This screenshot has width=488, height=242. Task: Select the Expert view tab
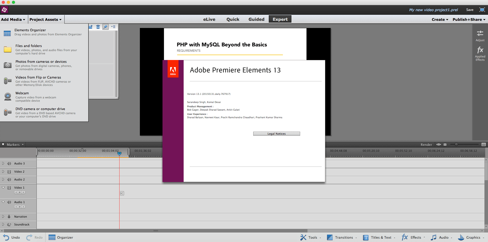280,19
